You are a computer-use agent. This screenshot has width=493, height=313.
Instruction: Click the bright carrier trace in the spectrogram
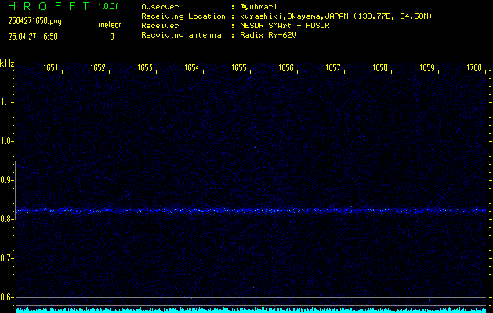[x=251, y=210]
